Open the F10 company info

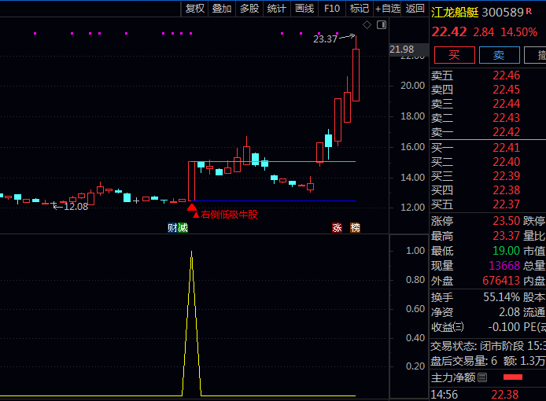[332, 9]
